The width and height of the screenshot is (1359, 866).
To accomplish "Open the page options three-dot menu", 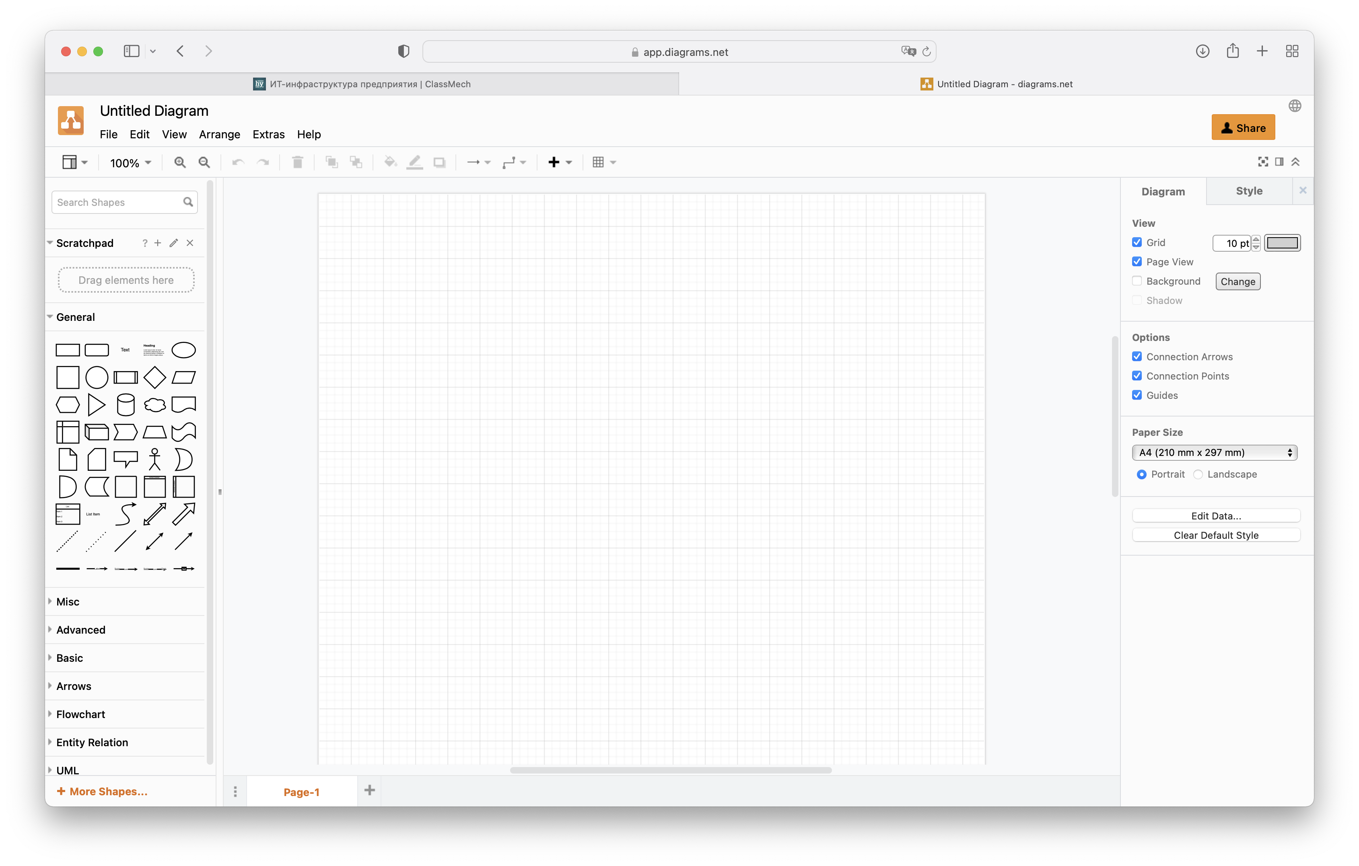I will pyautogui.click(x=235, y=792).
